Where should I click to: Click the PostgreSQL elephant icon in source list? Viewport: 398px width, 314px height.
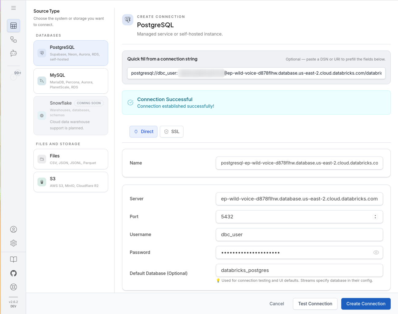(42, 53)
